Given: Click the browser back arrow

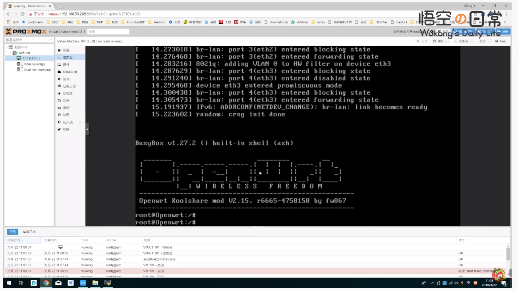Looking at the screenshot, I should [x=9, y=14].
